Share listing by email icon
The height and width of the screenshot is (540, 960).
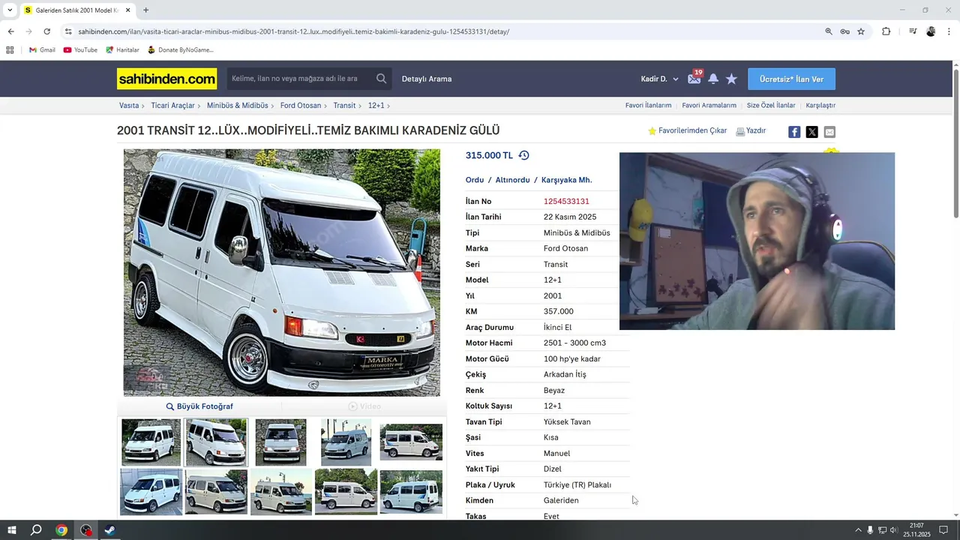point(829,132)
